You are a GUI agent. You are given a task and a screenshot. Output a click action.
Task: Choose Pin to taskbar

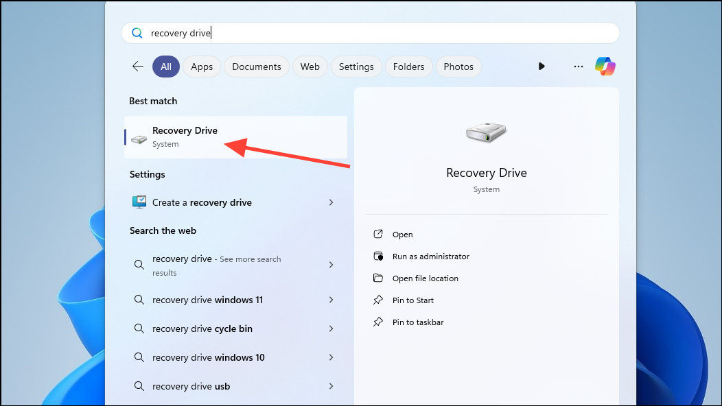tap(418, 322)
